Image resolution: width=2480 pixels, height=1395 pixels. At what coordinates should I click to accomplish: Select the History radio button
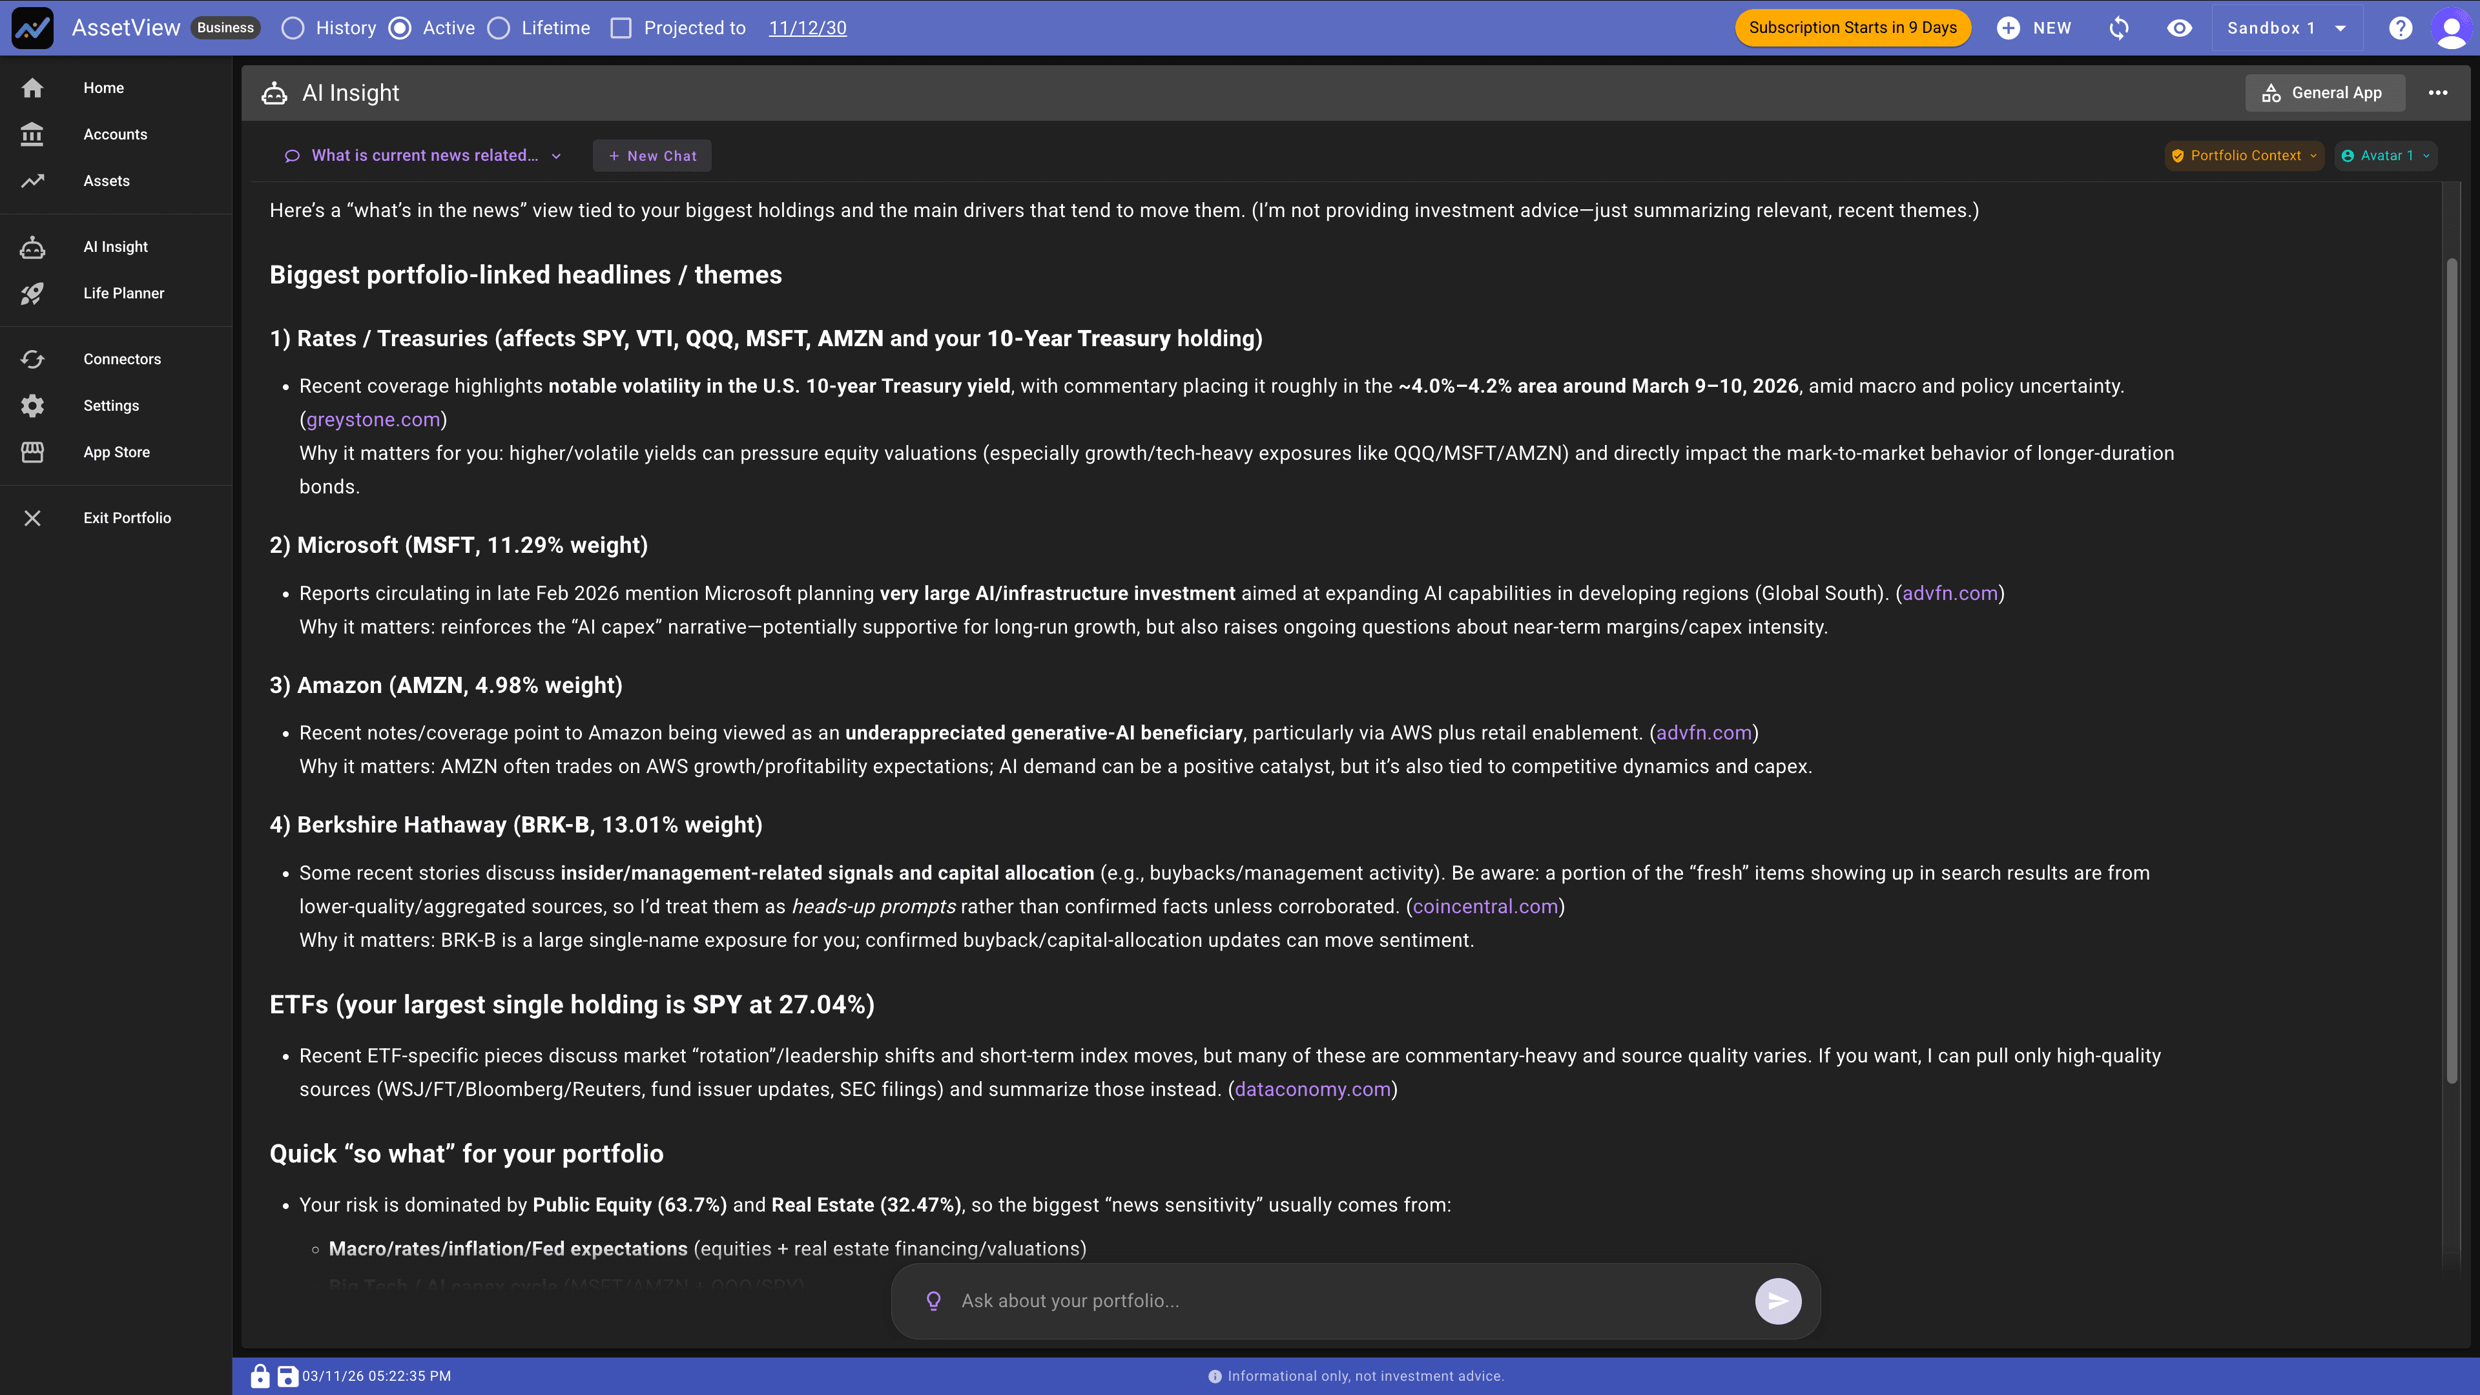(293, 28)
